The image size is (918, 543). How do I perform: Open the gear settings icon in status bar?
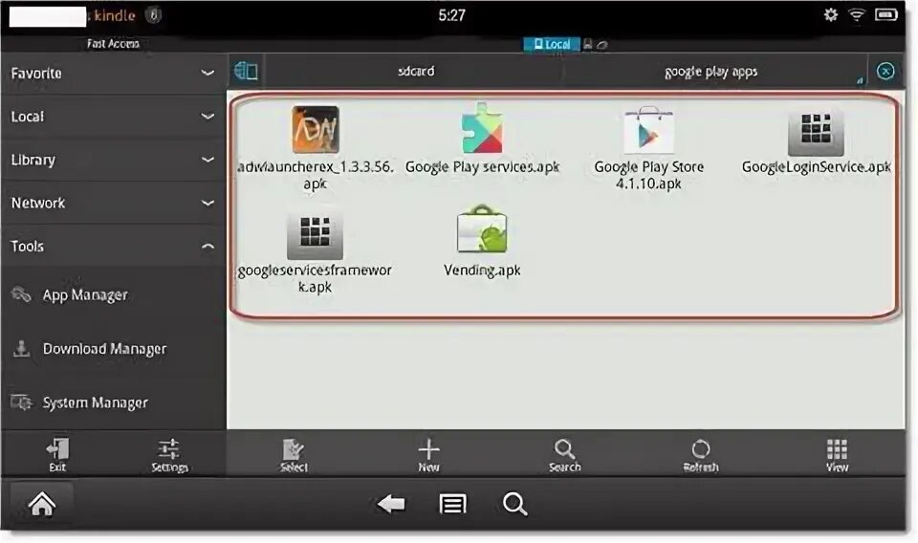pos(830,14)
